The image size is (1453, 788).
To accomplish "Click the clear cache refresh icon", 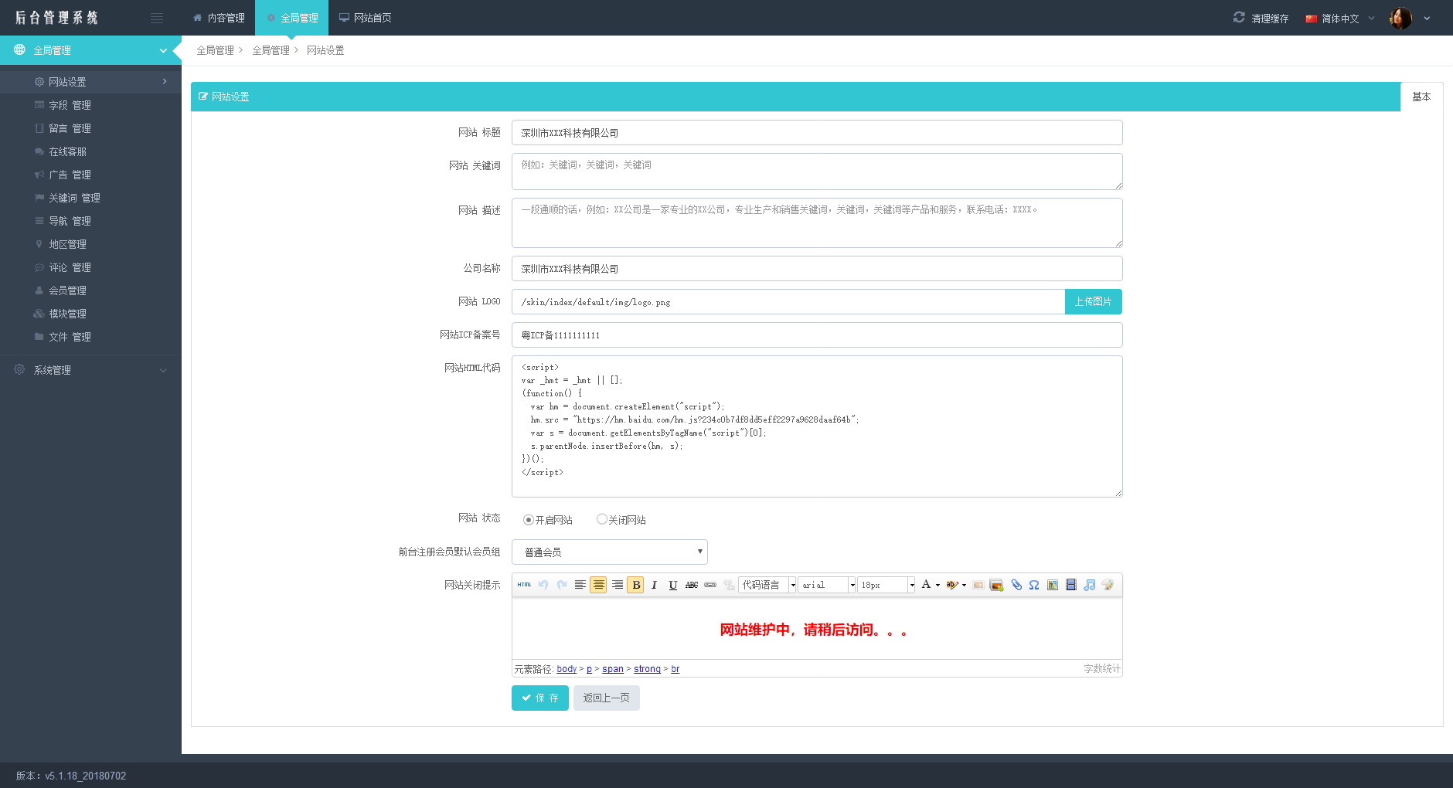I will pyautogui.click(x=1239, y=17).
